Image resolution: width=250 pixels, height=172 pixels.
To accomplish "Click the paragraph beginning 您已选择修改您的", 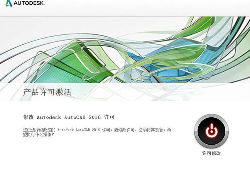I will (97, 132).
